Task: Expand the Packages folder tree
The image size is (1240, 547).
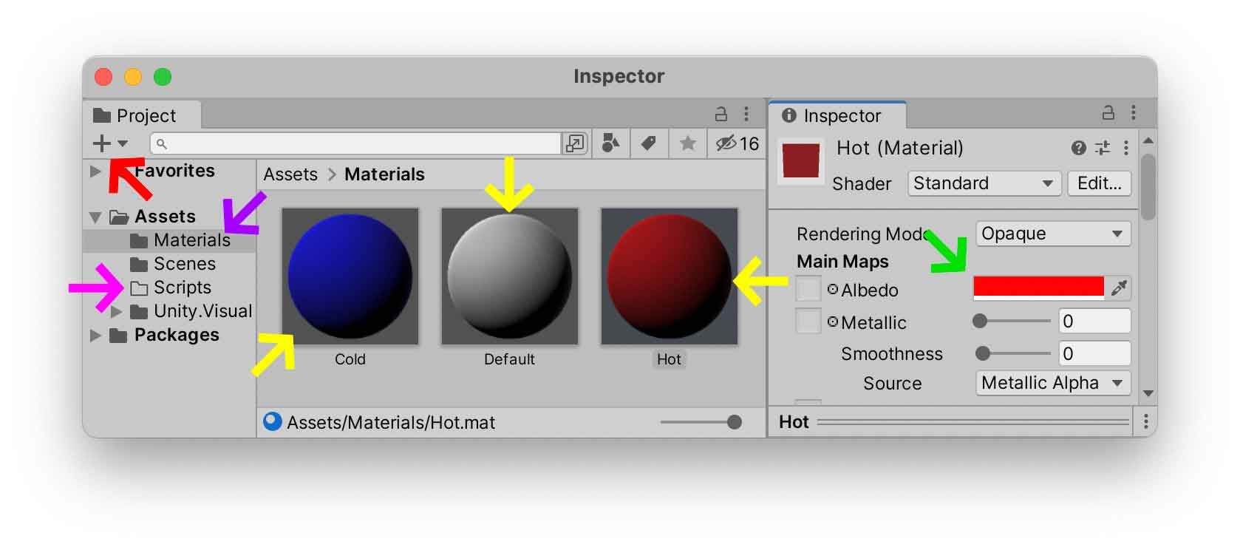Action: pos(95,336)
